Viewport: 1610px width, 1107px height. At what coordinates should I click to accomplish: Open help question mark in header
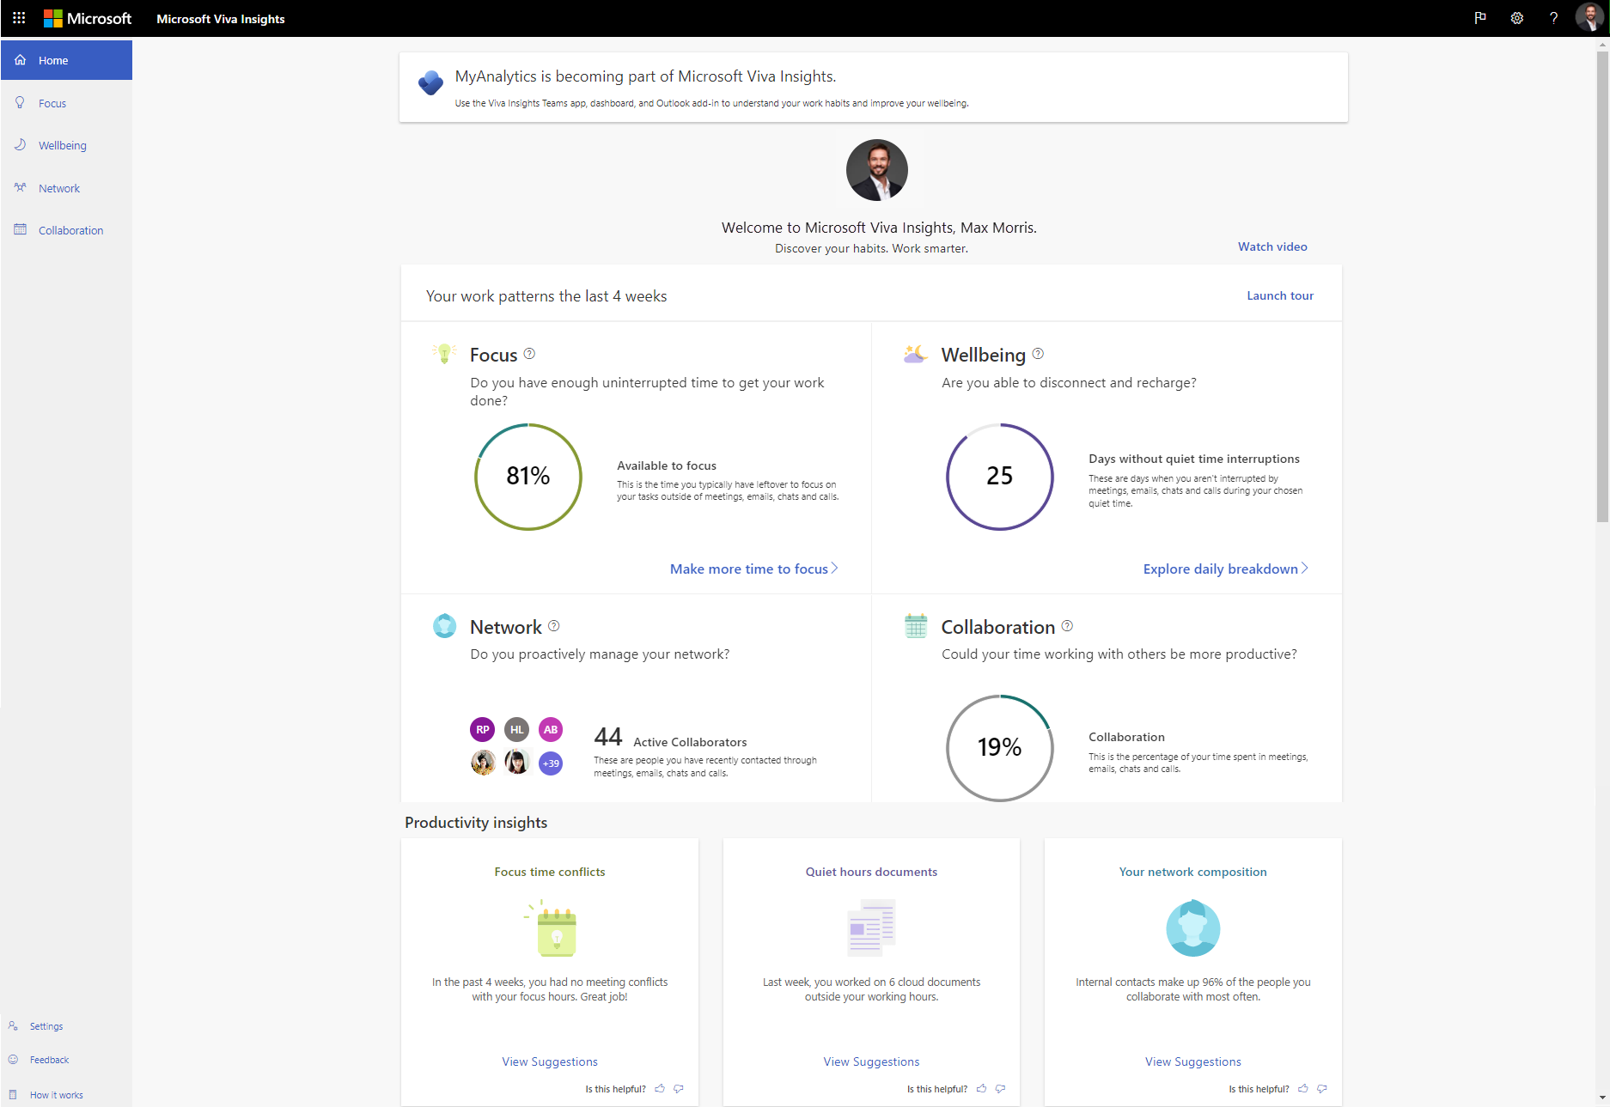(x=1553, y=18)
